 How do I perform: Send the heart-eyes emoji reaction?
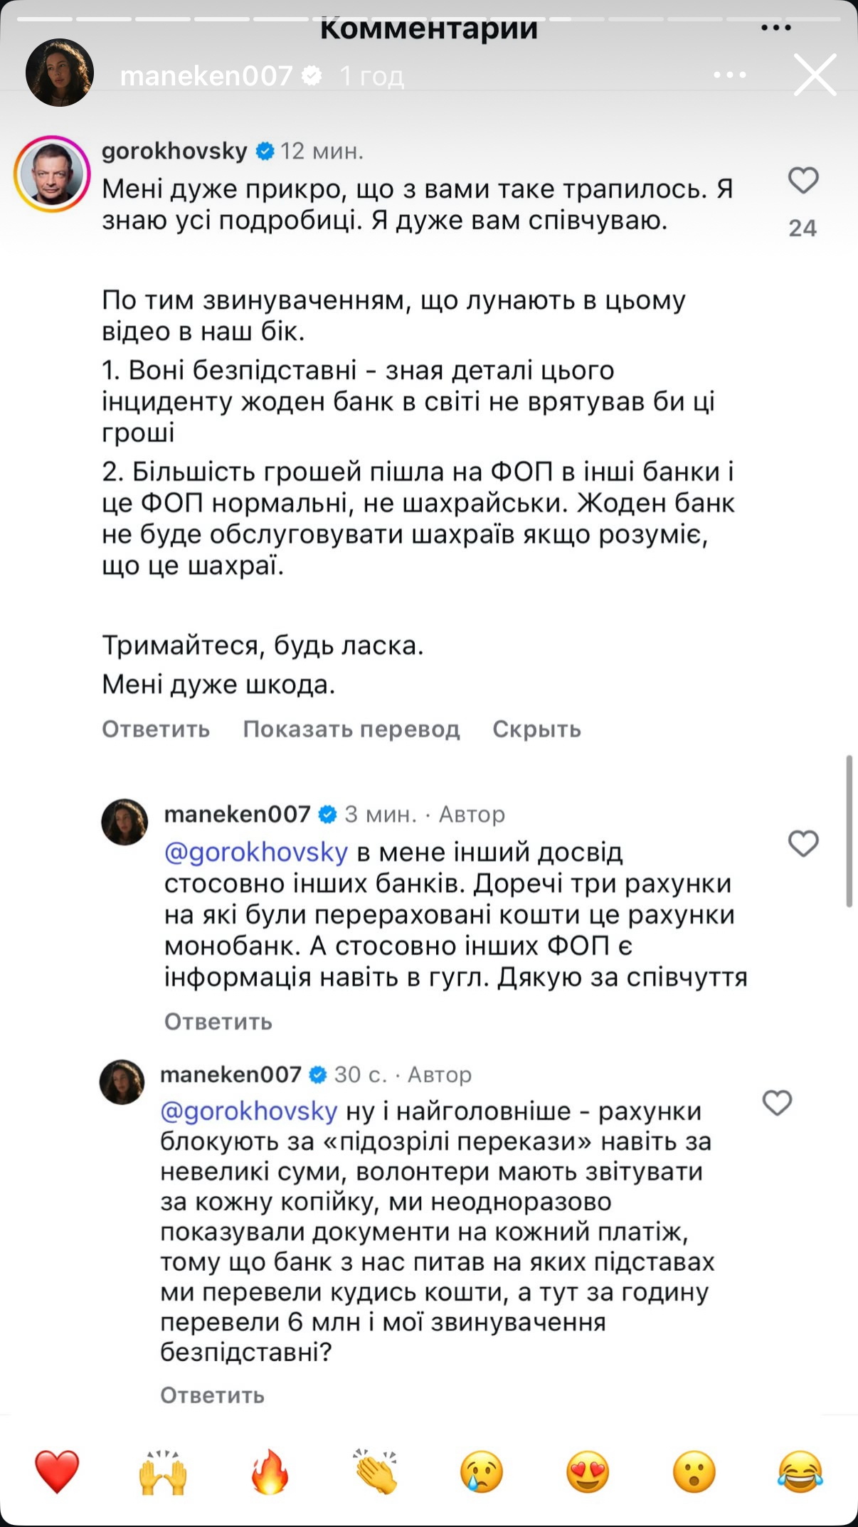pos(588,1471)
